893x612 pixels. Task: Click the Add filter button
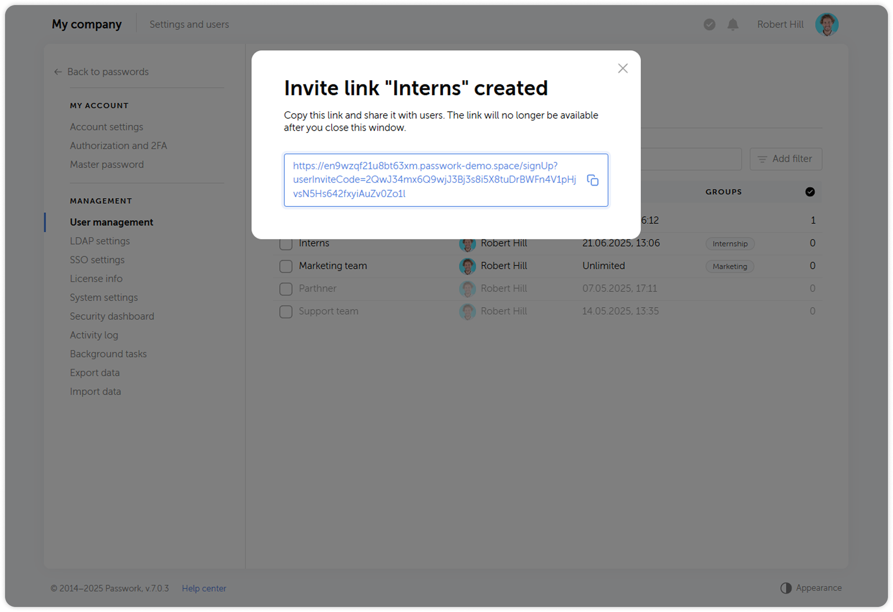click(786, 159)
